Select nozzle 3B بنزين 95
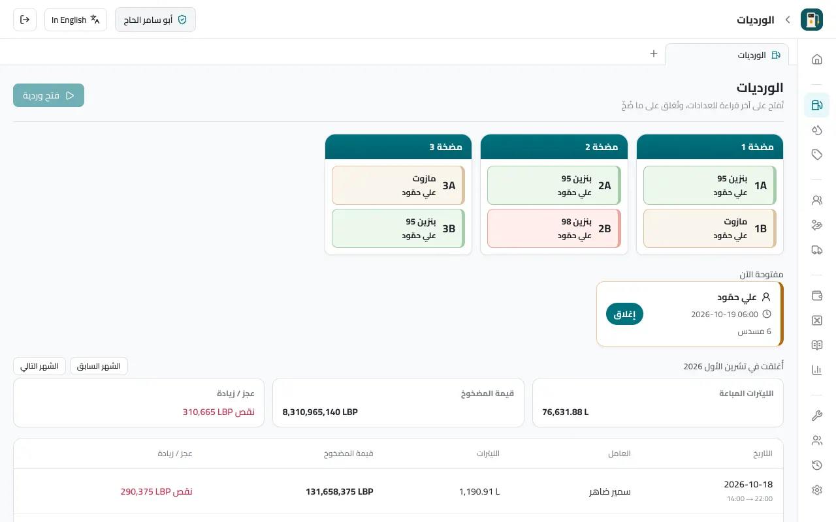 tap(398, 228)
